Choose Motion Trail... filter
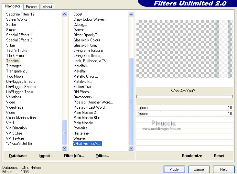237x174 pixels. tap(84, 87)
